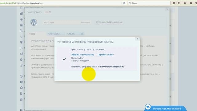Open the bookmarks list icon
Screen dimensions: 197x111
click(x=179, y=3)
